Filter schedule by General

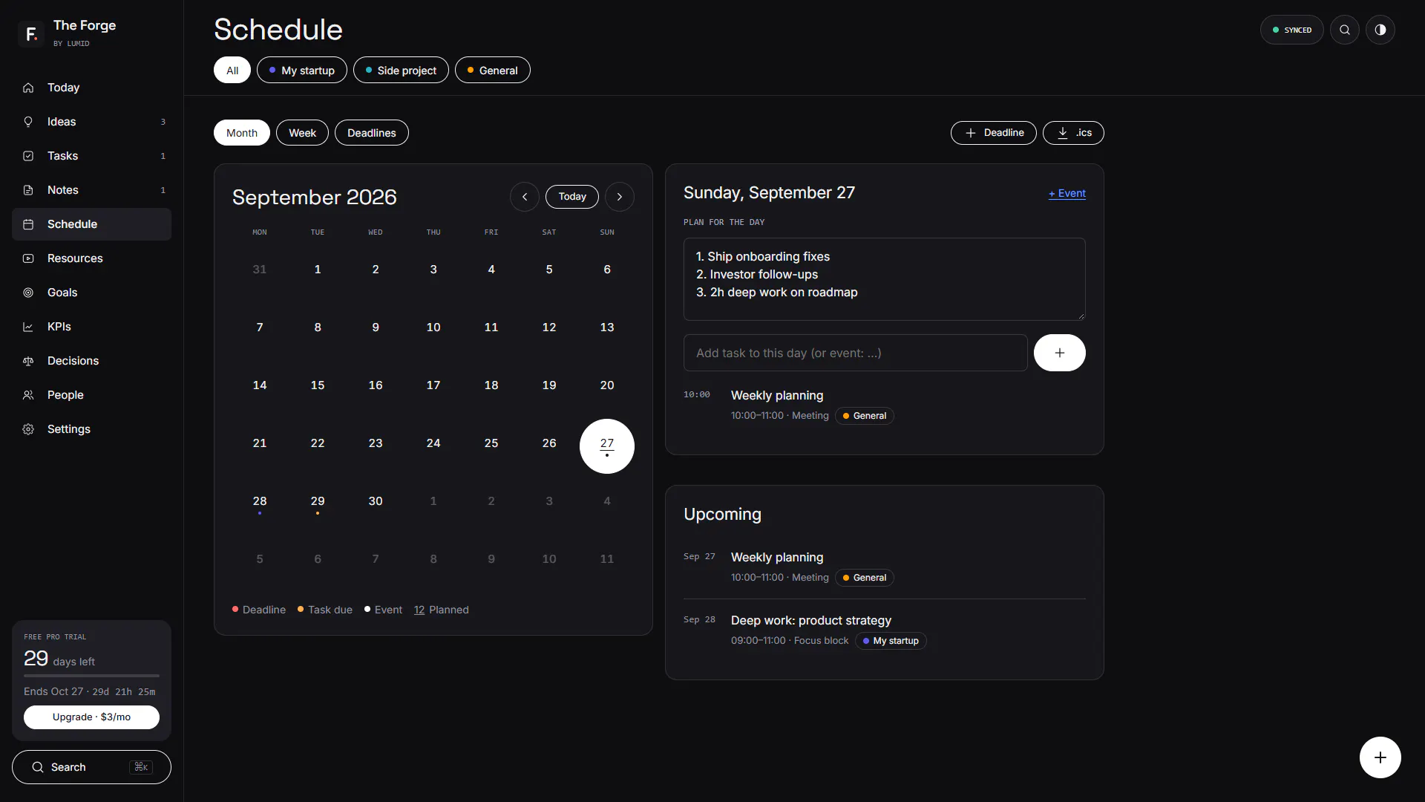[493, 71]
